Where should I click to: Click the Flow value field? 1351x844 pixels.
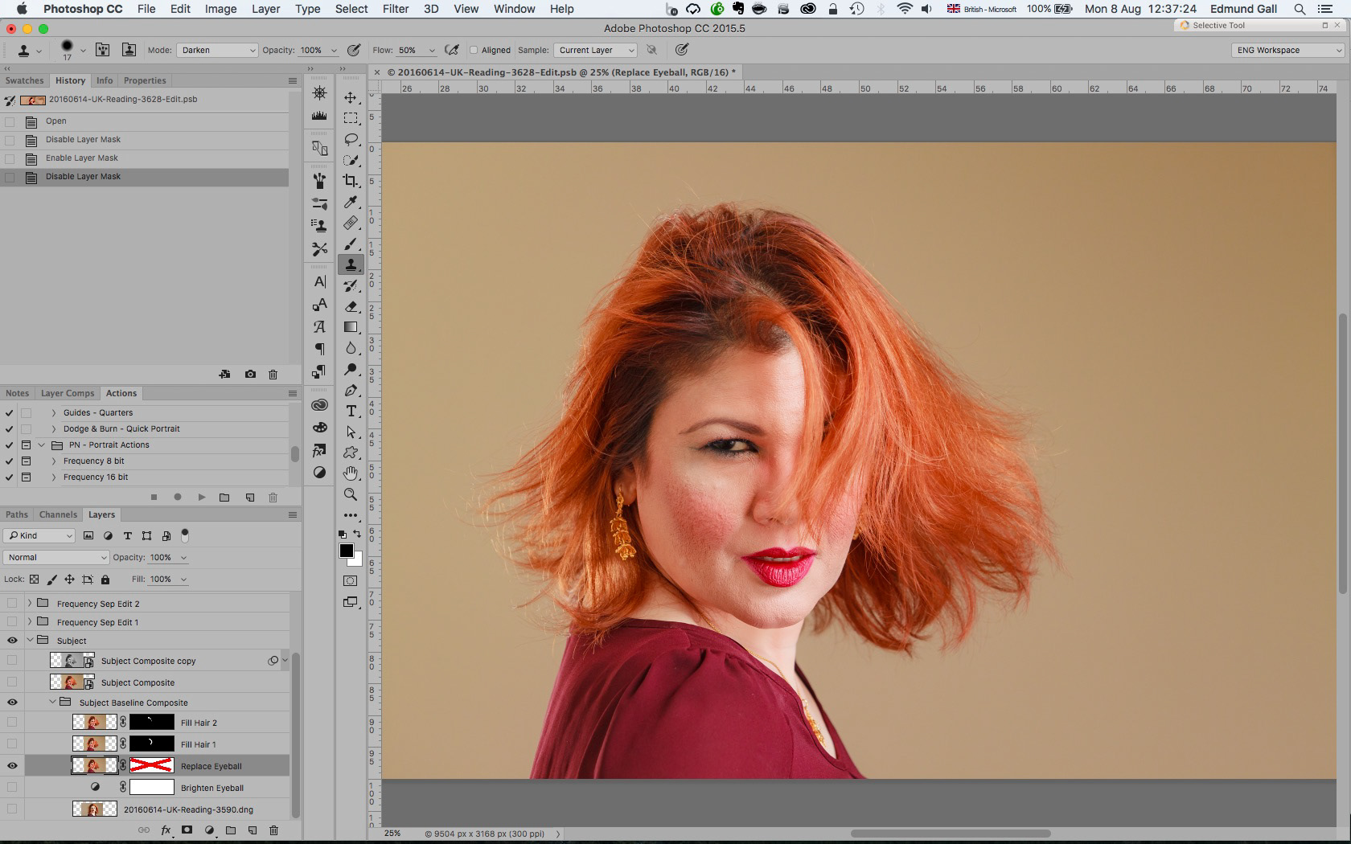(409, 50)
